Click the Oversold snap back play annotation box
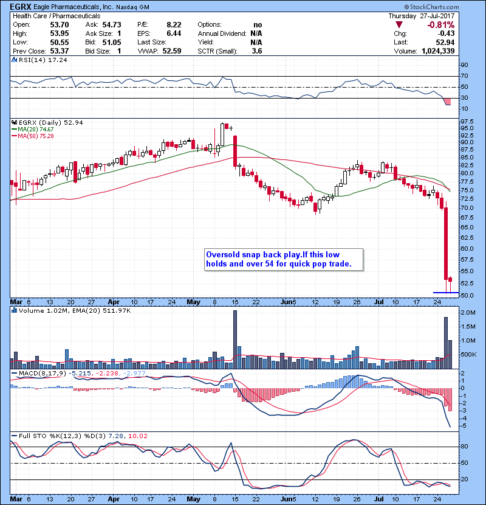This screenshot has width=486, height=505. [x=284, y=260]
